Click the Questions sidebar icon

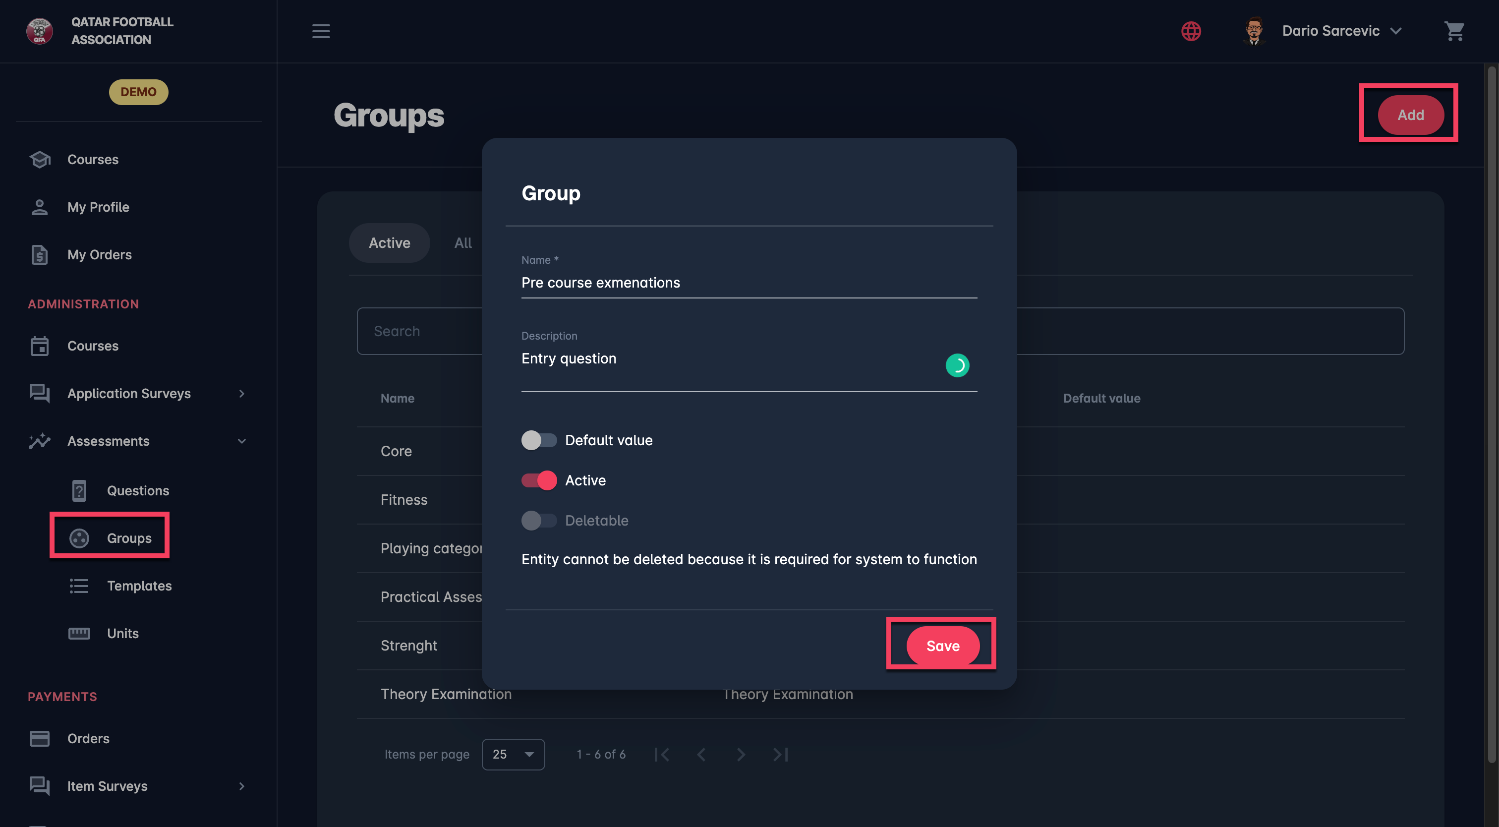pos(79,491)
